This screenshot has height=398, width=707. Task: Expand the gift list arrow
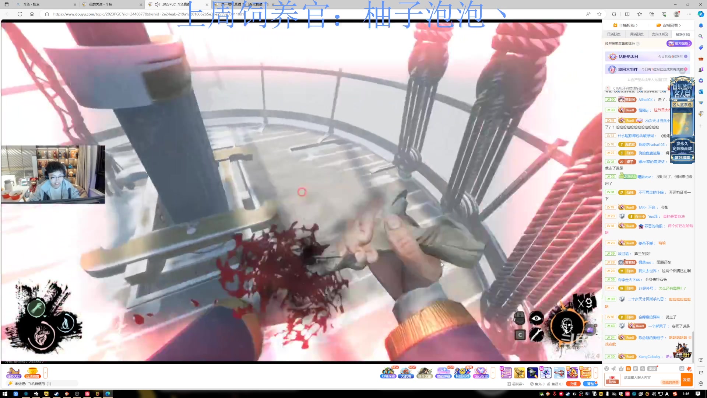coord(595,373)
